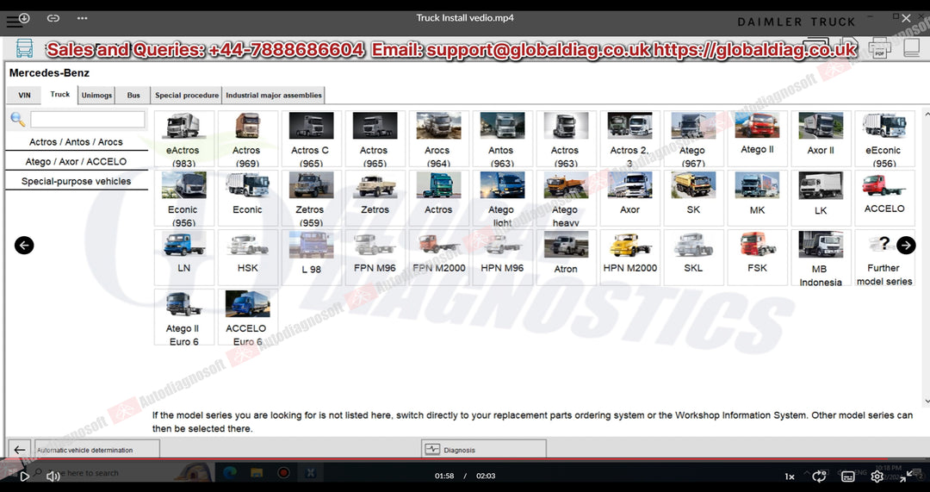Viewport: 930px width, 492px height.
Task: Select the Atego II Euro 6 tile
Action: point(184,317)
